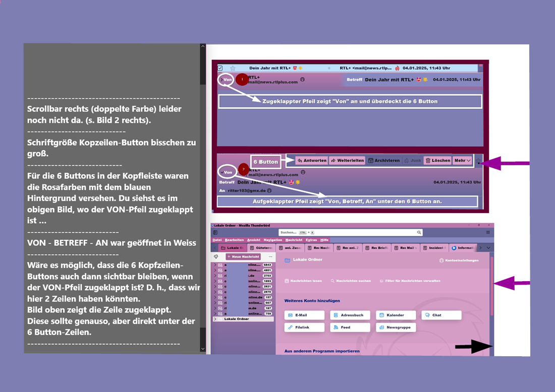
Task: Open the Ansicht menu
Action: pyautogui.click(x=254, y=240)
